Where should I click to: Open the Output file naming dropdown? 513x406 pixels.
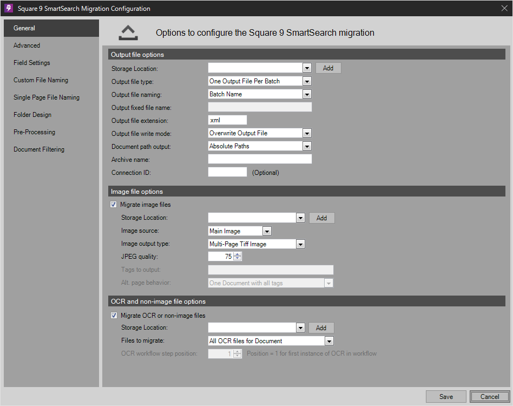coord(307,94)
